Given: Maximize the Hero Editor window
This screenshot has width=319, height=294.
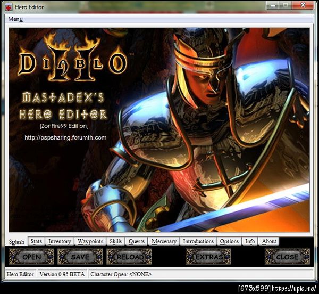Looking at the screenshot, I should pos(286,5).
